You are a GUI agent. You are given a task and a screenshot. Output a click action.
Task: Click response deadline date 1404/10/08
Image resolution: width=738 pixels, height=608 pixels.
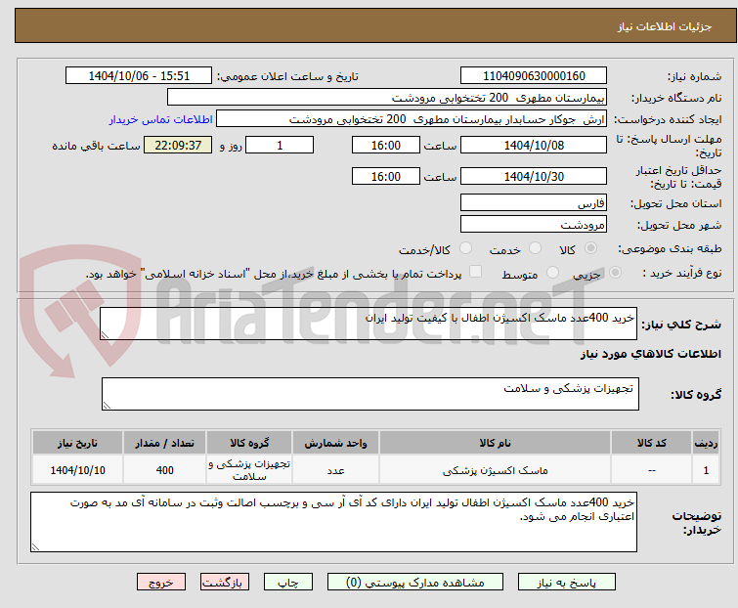tap(534, 145)
